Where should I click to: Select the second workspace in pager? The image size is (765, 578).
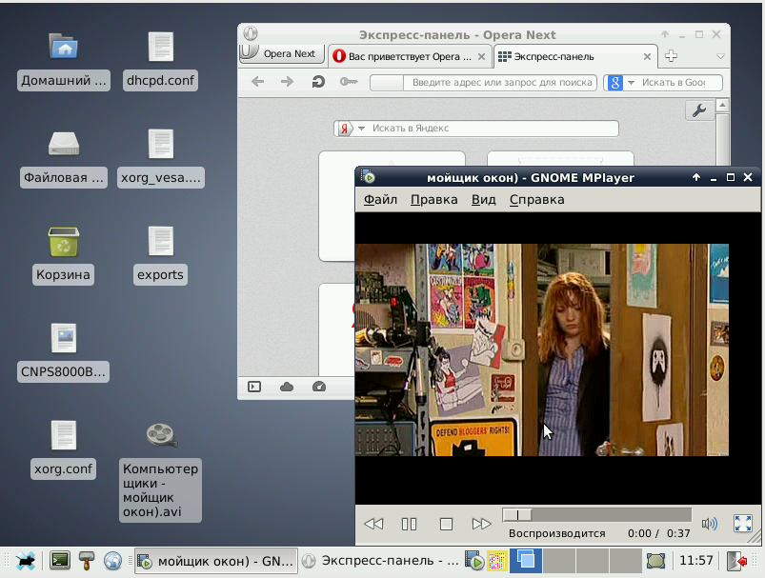[x=559, y=561]
